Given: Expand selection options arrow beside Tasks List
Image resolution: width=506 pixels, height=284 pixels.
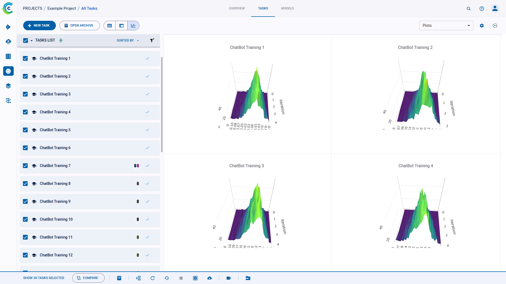Looking at the screenshot, I should (32, 40).
